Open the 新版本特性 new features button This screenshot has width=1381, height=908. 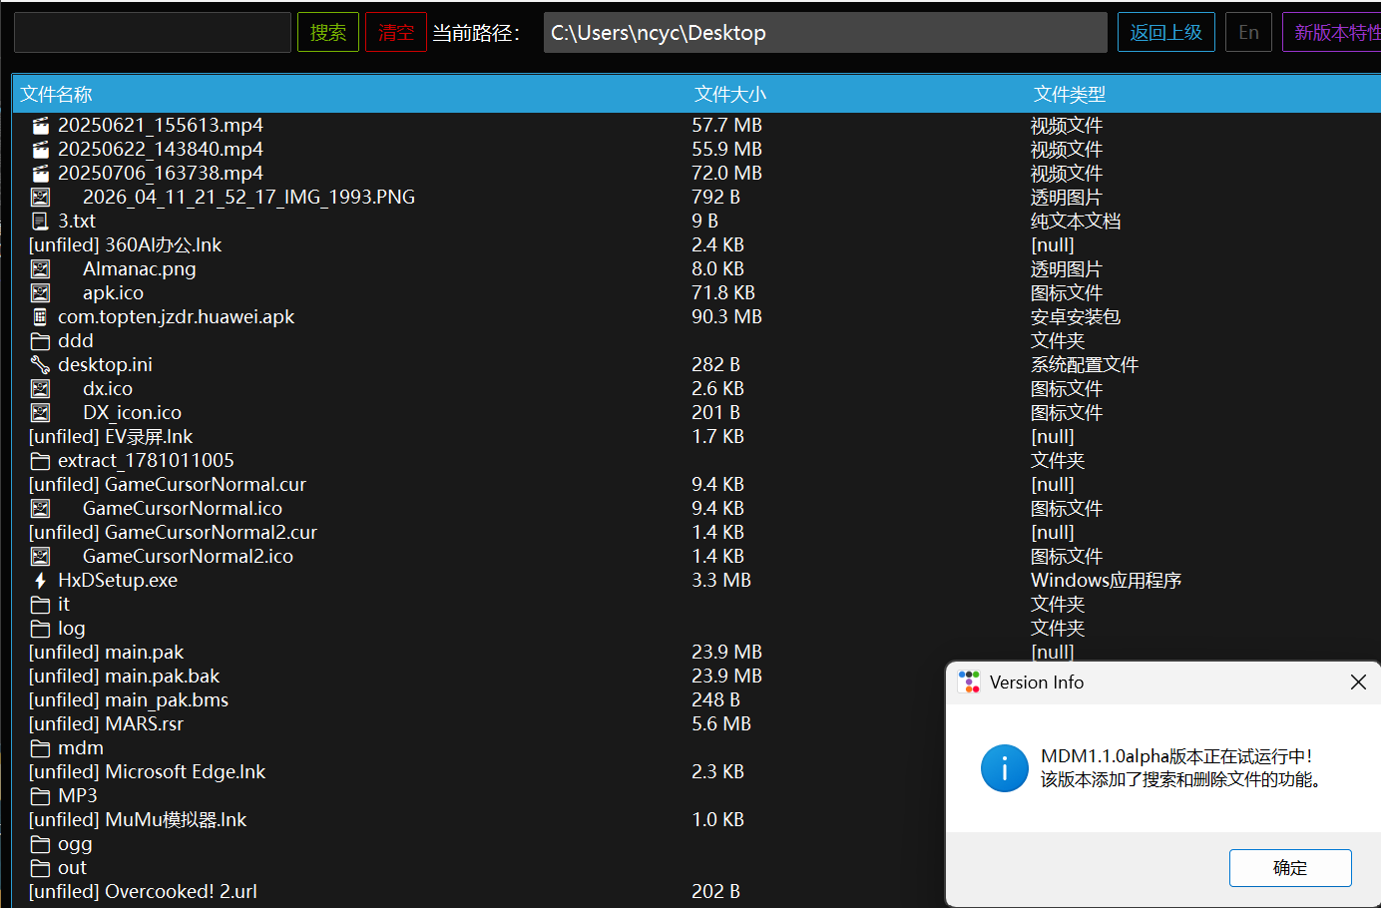[x=1332, y=33]
